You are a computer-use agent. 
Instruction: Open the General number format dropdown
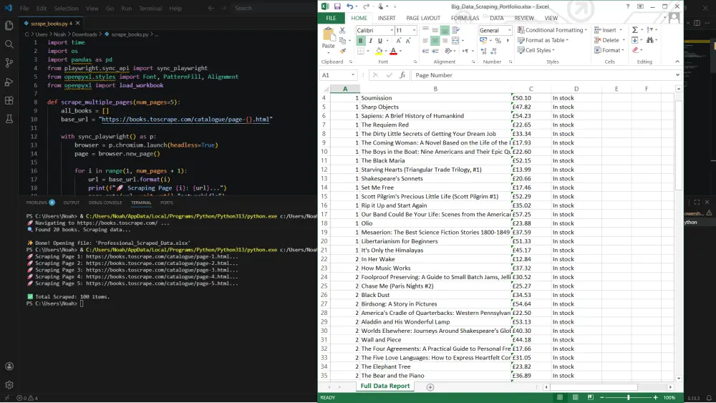509,30
